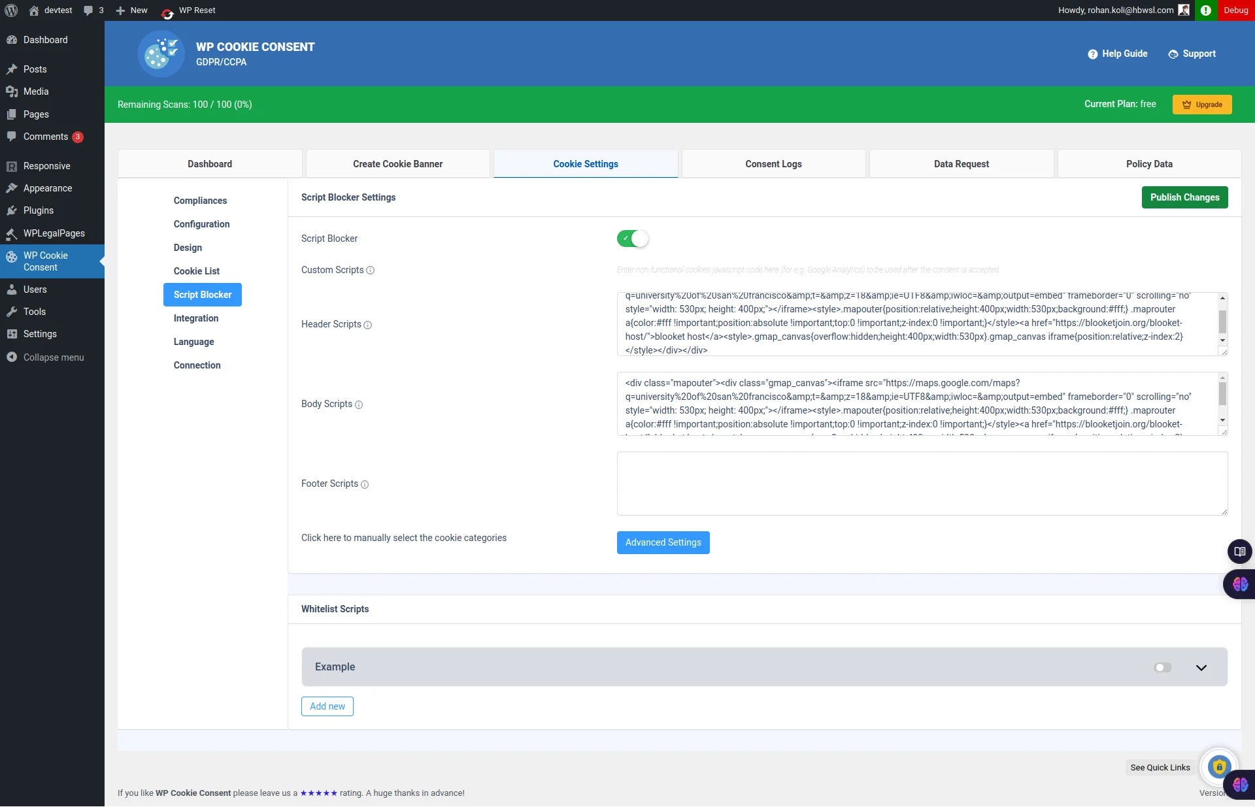Click the Posts pin icon
Screen dimensions: 1255x807
click(12, 69)
